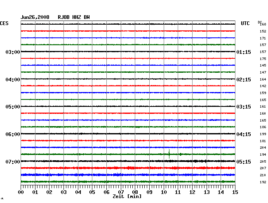Screen dimensions: 268x203
Task: Click the x-axis tick label 08
Action: [x=135, y=192]
